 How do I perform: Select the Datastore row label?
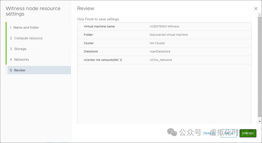click(x=91, y=51)
